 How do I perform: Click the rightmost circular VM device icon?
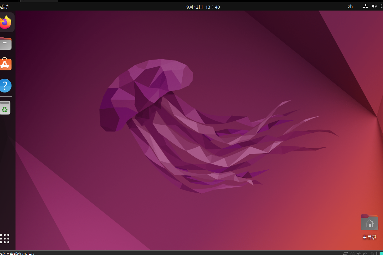point(371,253)
